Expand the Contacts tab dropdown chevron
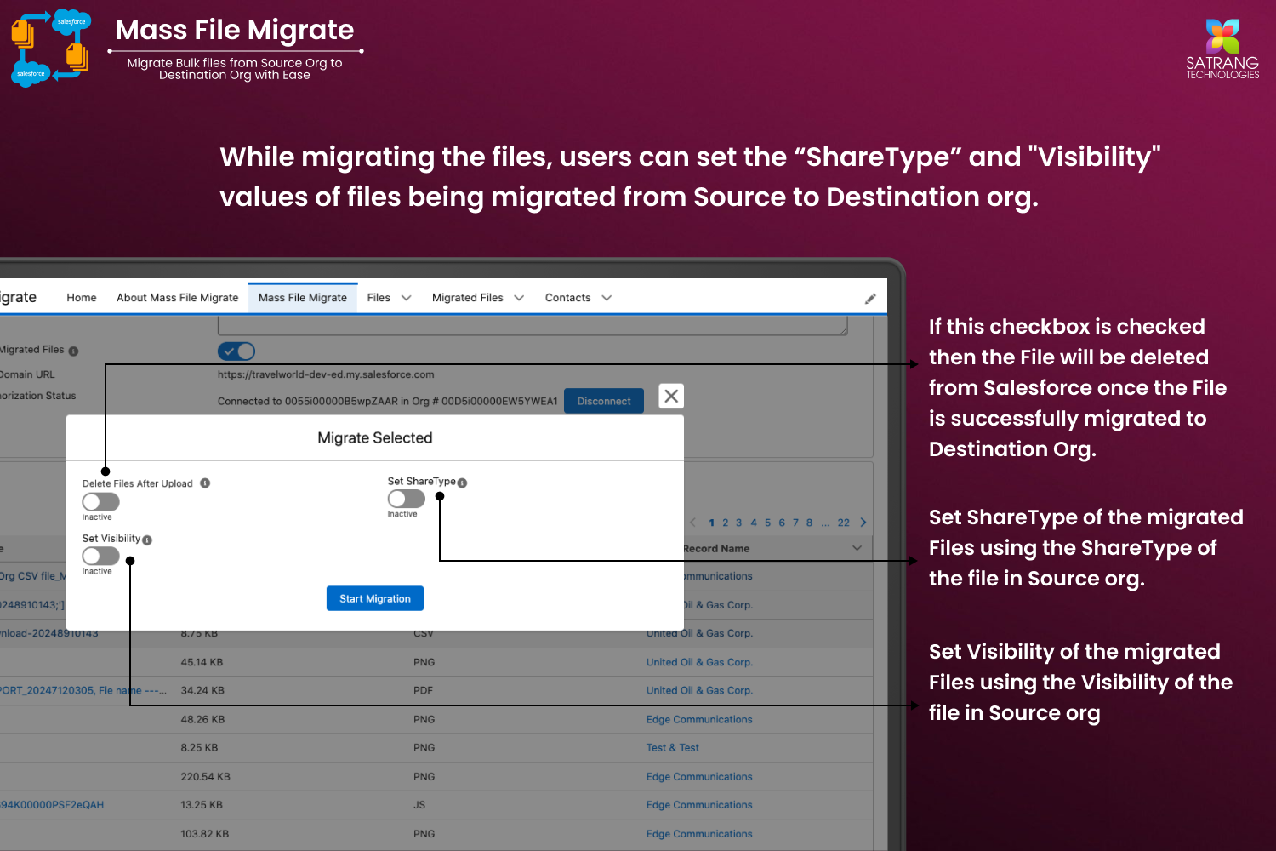Image resolution: width=1276 pixels, height=851 pixels. coord(607,298)
